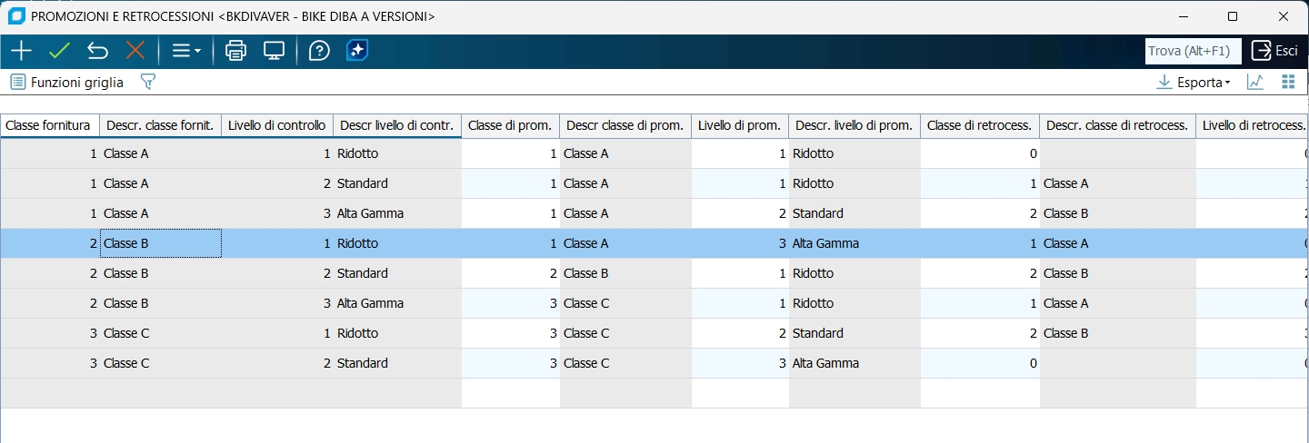Open the monitor preview icon
Screen dimensions: 1309x443
[274, 51]
